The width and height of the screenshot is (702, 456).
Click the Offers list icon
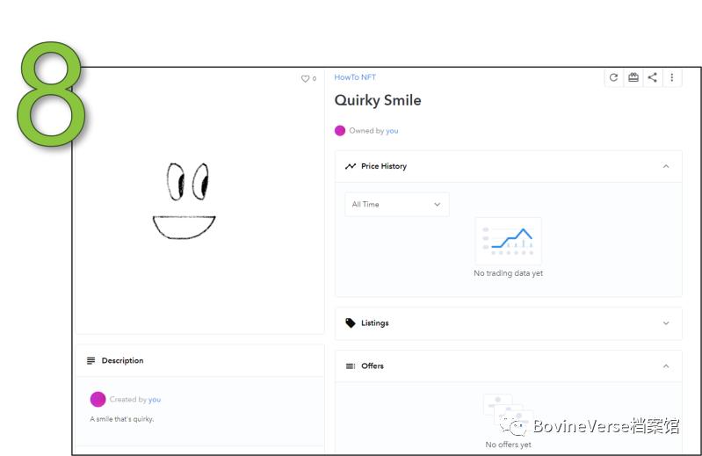coord(351,366)
